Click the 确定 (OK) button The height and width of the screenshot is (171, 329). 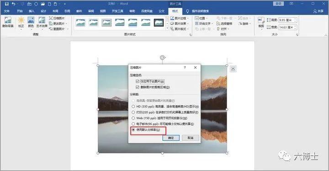pos(171,138)
